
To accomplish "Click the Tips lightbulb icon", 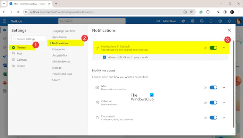I will [229, 21].
